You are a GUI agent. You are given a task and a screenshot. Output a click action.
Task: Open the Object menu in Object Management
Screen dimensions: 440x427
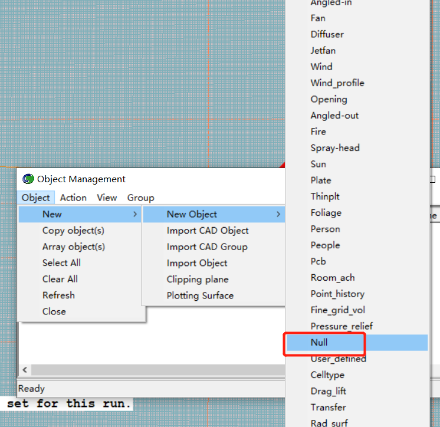35,198
